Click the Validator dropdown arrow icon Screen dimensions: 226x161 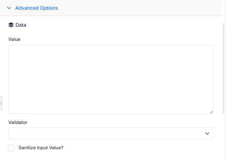point(207,134)
